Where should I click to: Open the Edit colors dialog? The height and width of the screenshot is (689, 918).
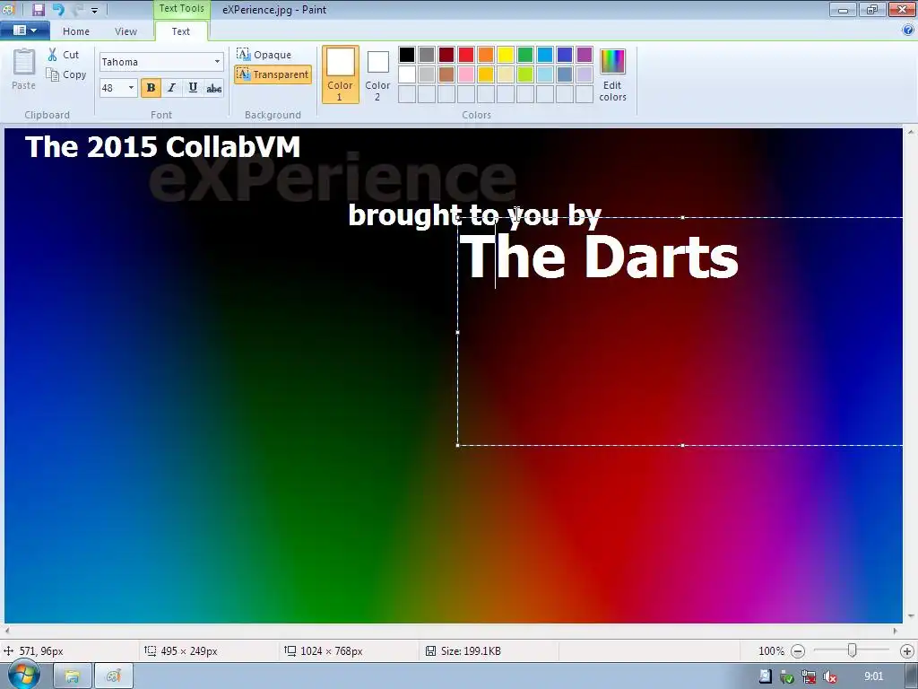tap(613, 75)
